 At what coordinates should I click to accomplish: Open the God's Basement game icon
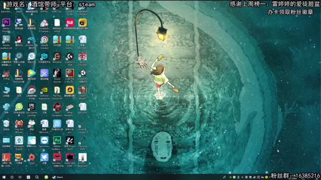click(83, 158)
